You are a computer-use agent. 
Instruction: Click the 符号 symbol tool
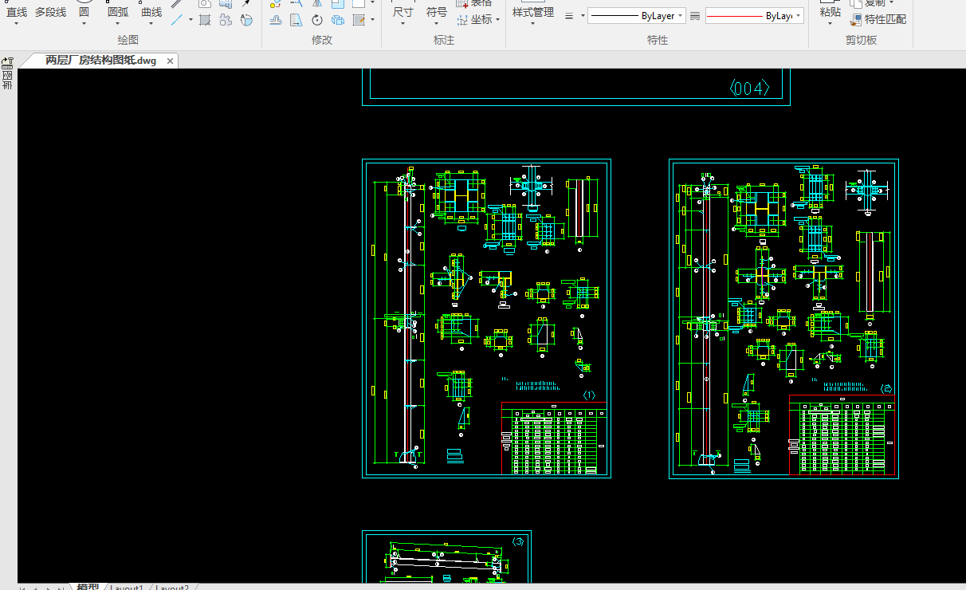[437, 12]
